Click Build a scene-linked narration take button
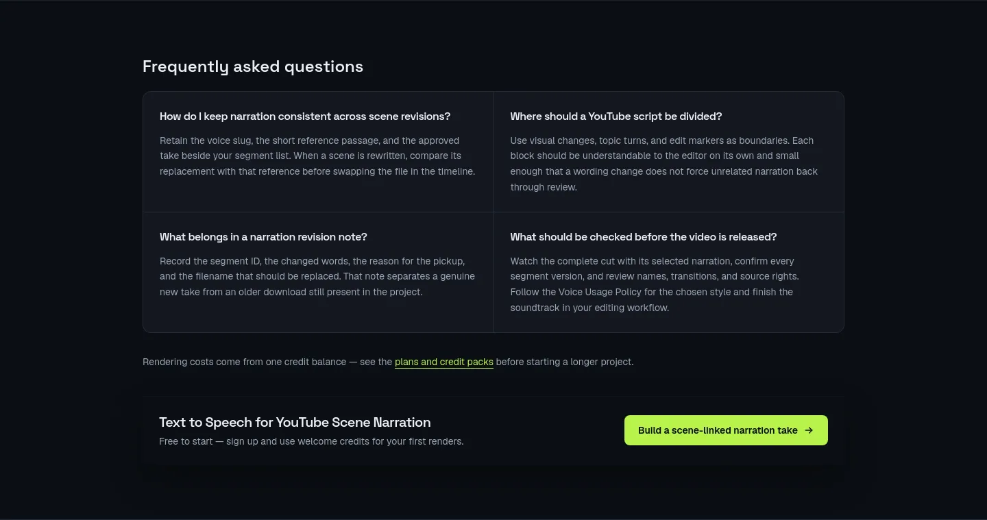Image resolution: width=987 pixels, height=520 pixels. [x=726, y=430]
